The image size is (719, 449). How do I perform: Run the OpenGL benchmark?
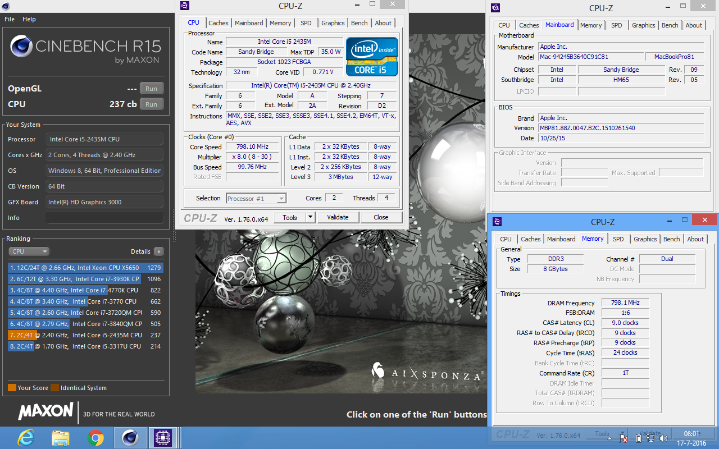click(152, 89)
